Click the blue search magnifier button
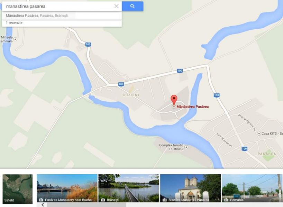 tap(133, 6)
